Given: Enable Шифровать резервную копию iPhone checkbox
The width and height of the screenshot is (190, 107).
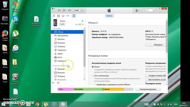Looking at the screenshot, I should click(95, 84).
